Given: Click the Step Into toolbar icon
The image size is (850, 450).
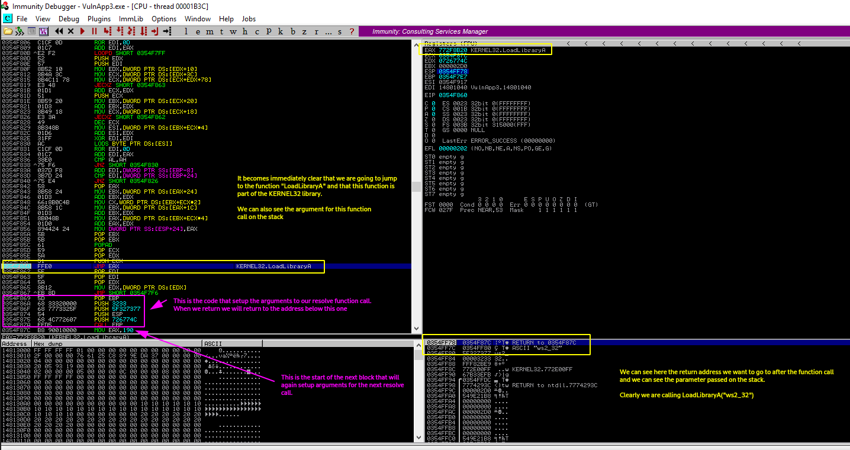Looking at the screenshot, I should point(107,31).
